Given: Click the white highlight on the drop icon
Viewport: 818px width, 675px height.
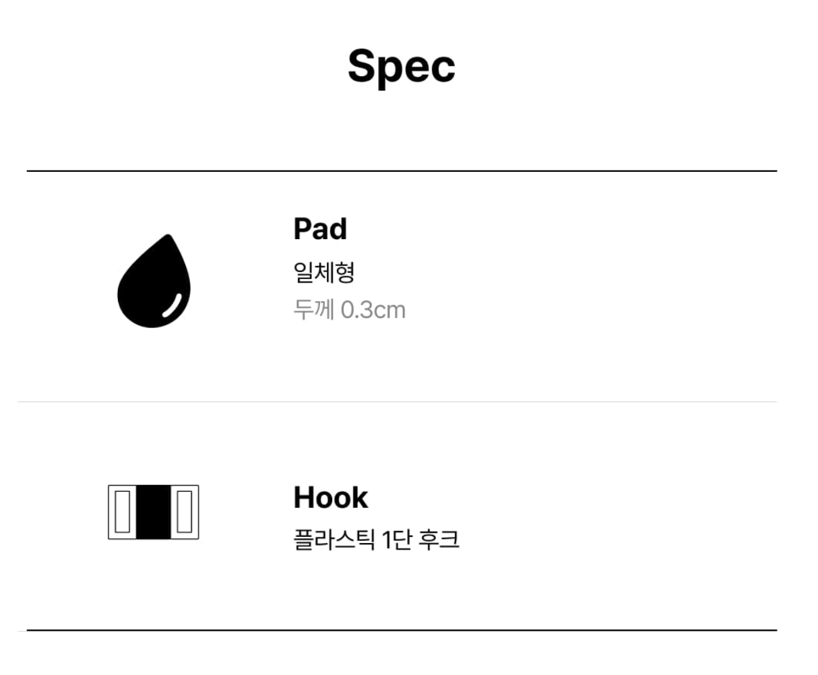Looking at the screenshot, I should coord(172,304).
